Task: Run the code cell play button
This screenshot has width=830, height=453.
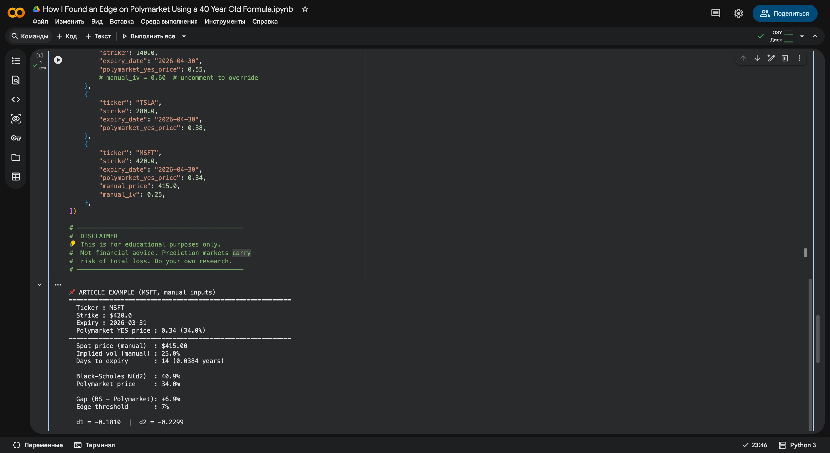Action: [58, 60]
